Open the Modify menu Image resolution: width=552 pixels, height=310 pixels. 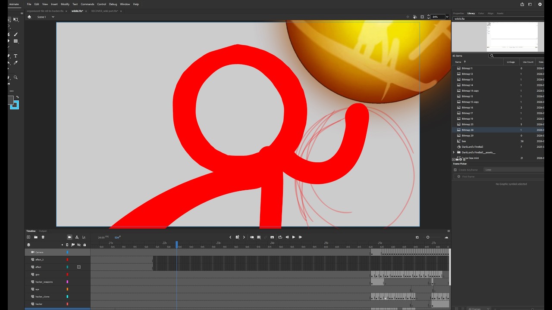65,4
